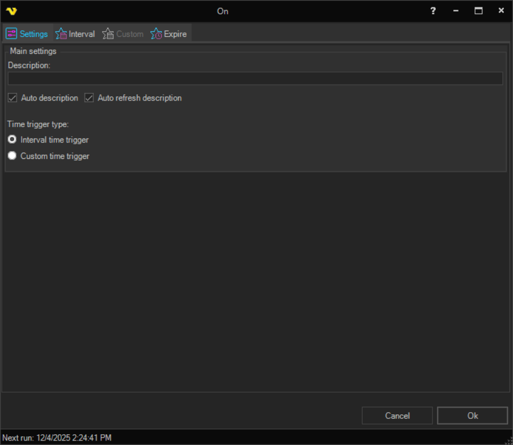The width and height of the screenshot is (513, 445).
Task: Confirm with the Ok button
Action: (x=472, y=415)
